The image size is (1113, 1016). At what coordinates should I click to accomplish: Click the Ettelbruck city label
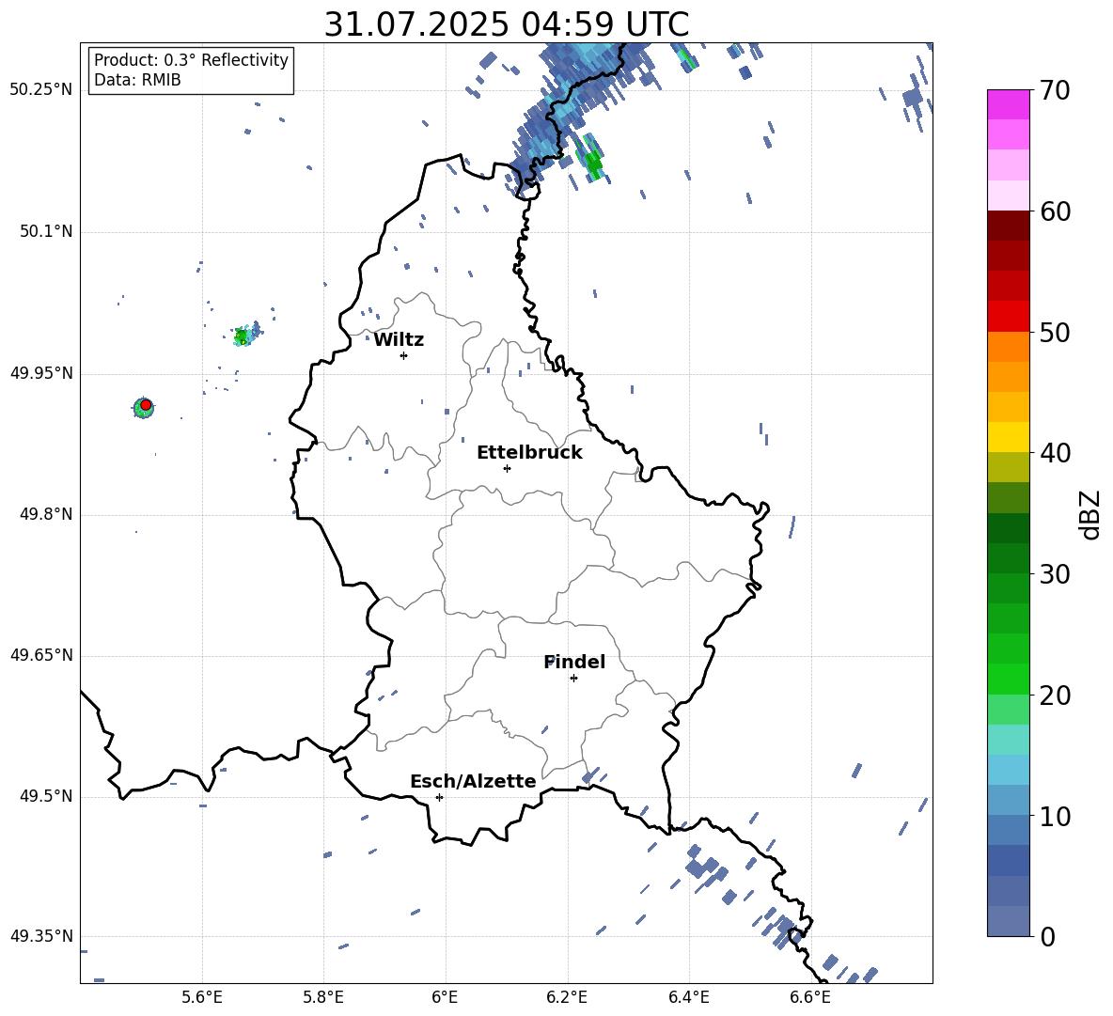point(529,453)
